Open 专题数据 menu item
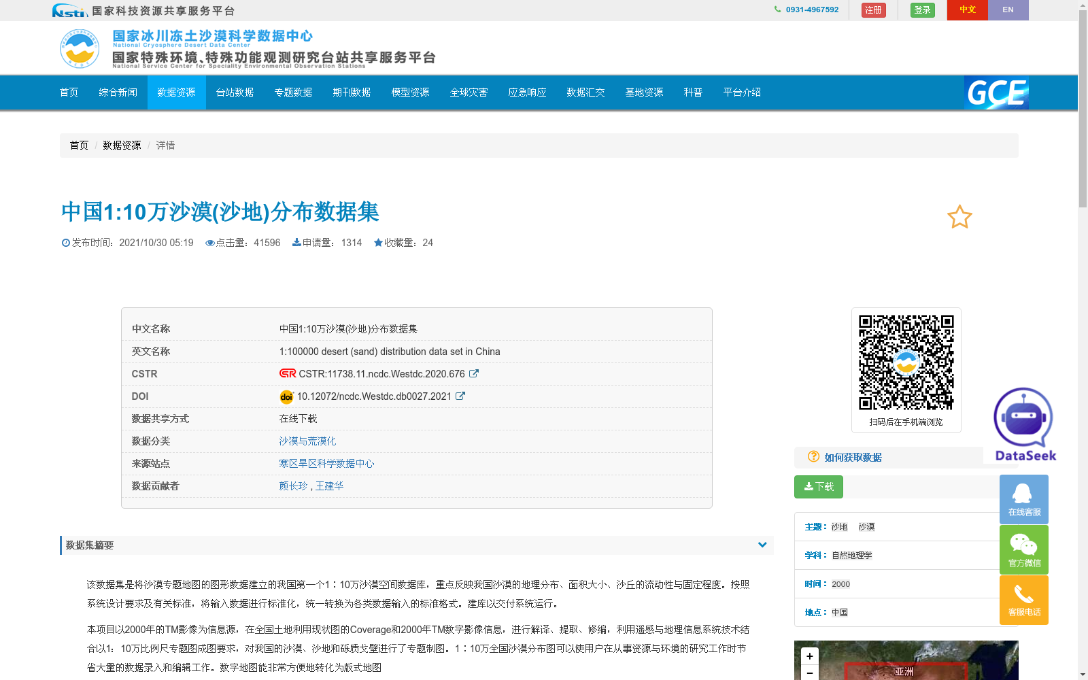 (294, 92)
